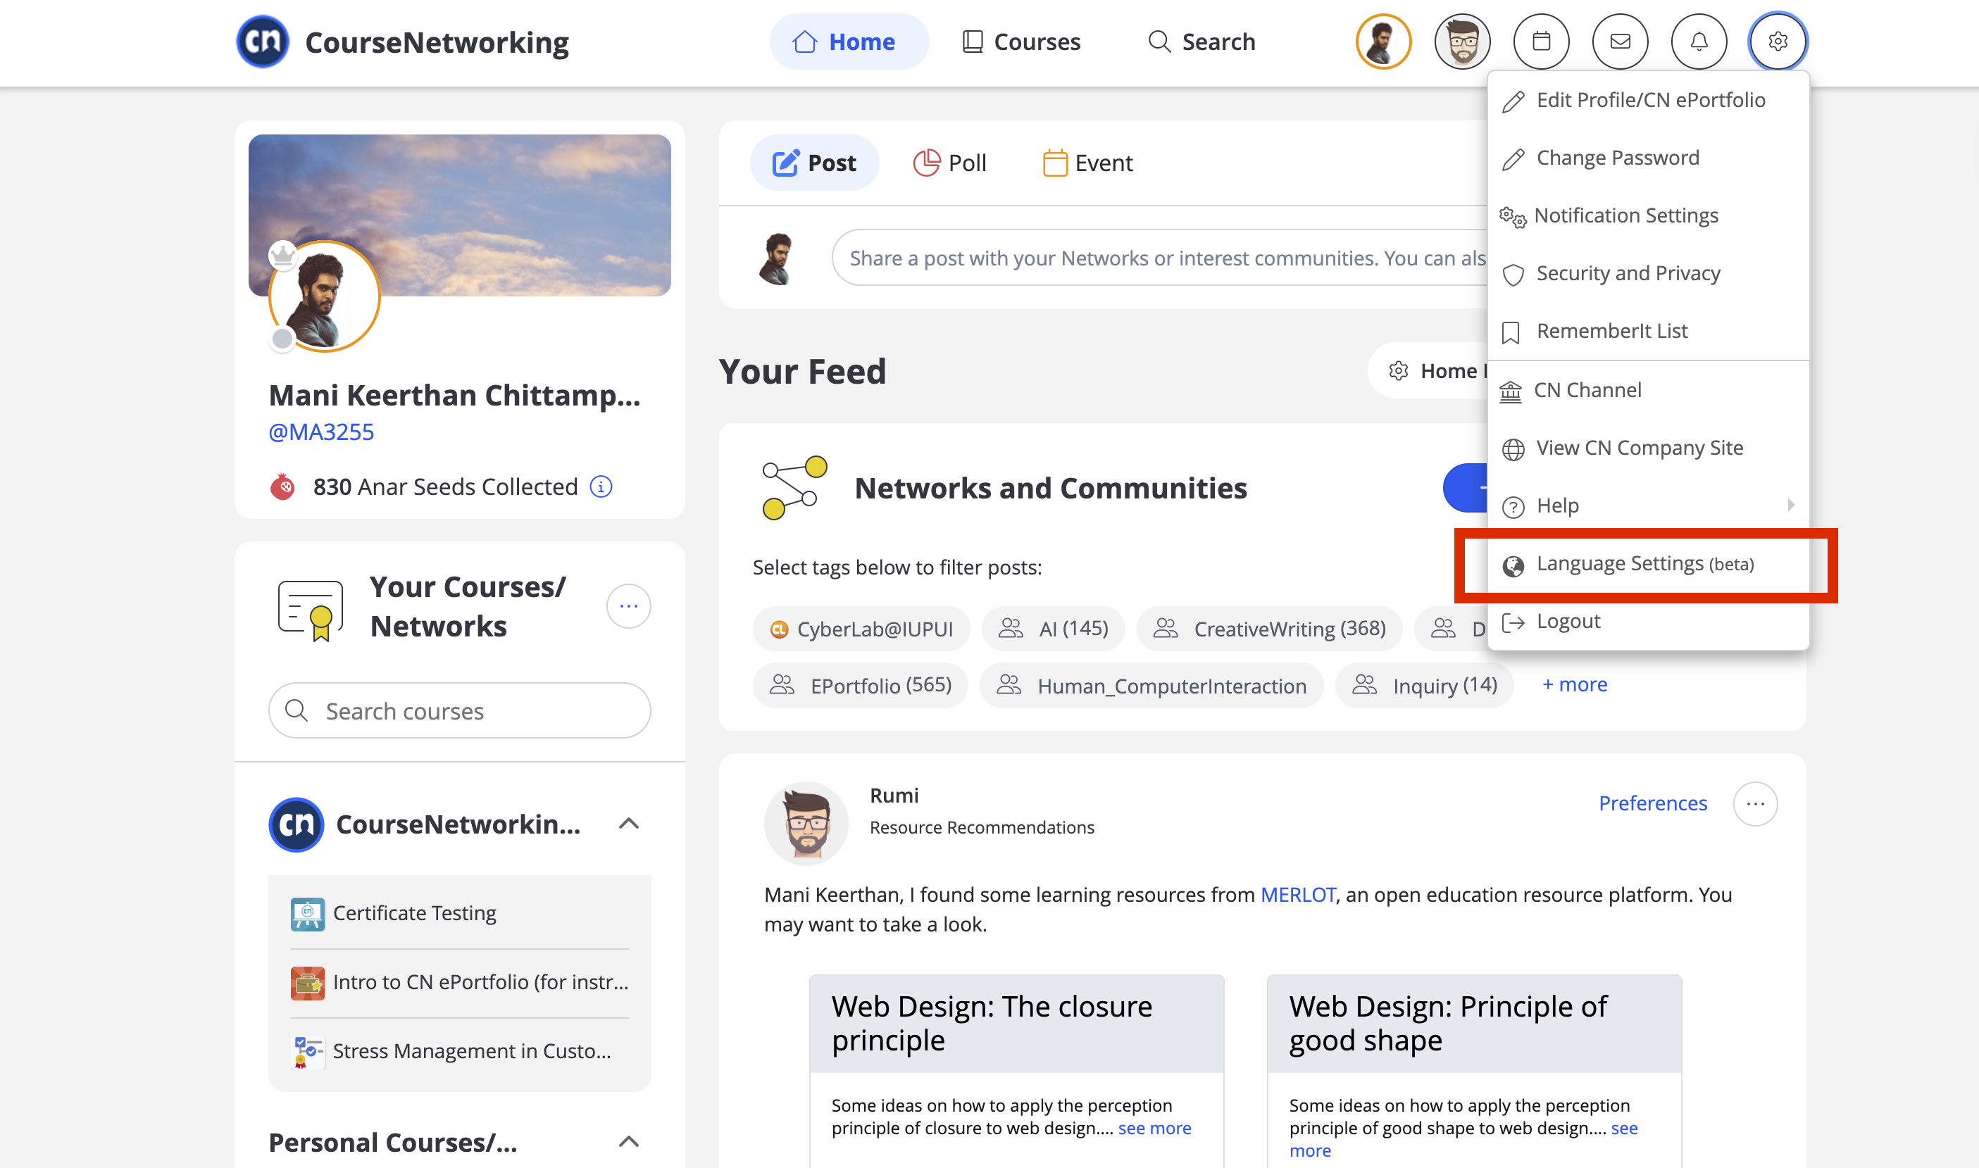
Task: Click the crown badge on profile picture
Action: [282, 255]
